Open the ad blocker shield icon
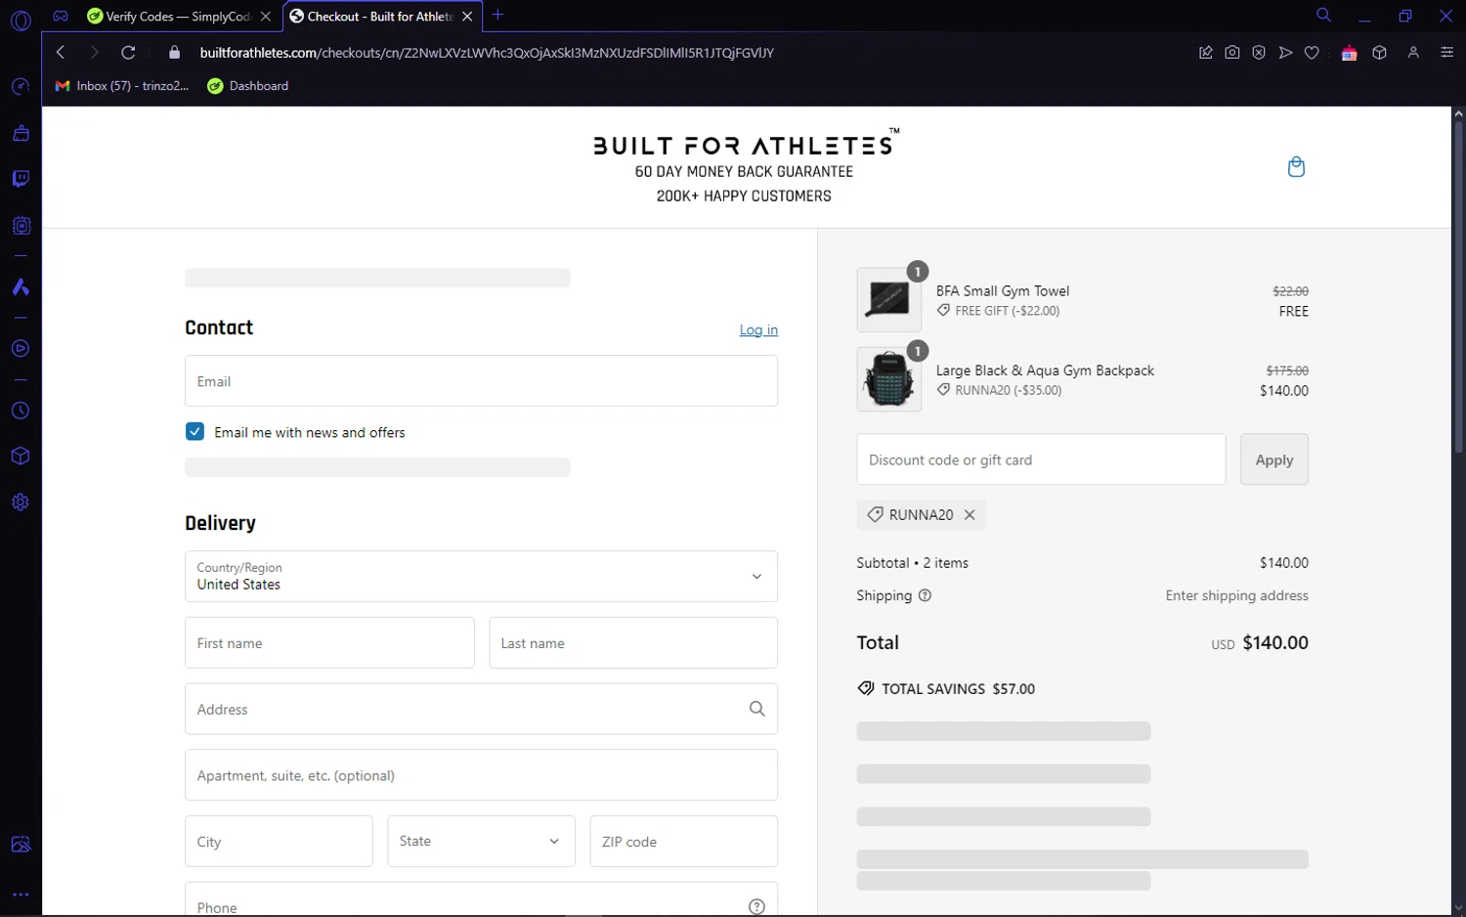 (1259, 53)
